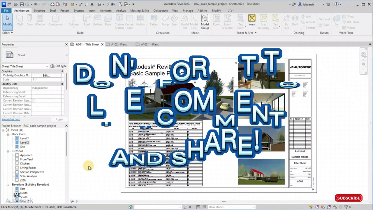Viewport: 373px width, 210px height.
Task: Collapse the Identity Data property group
Action: [x=62, y=84]
